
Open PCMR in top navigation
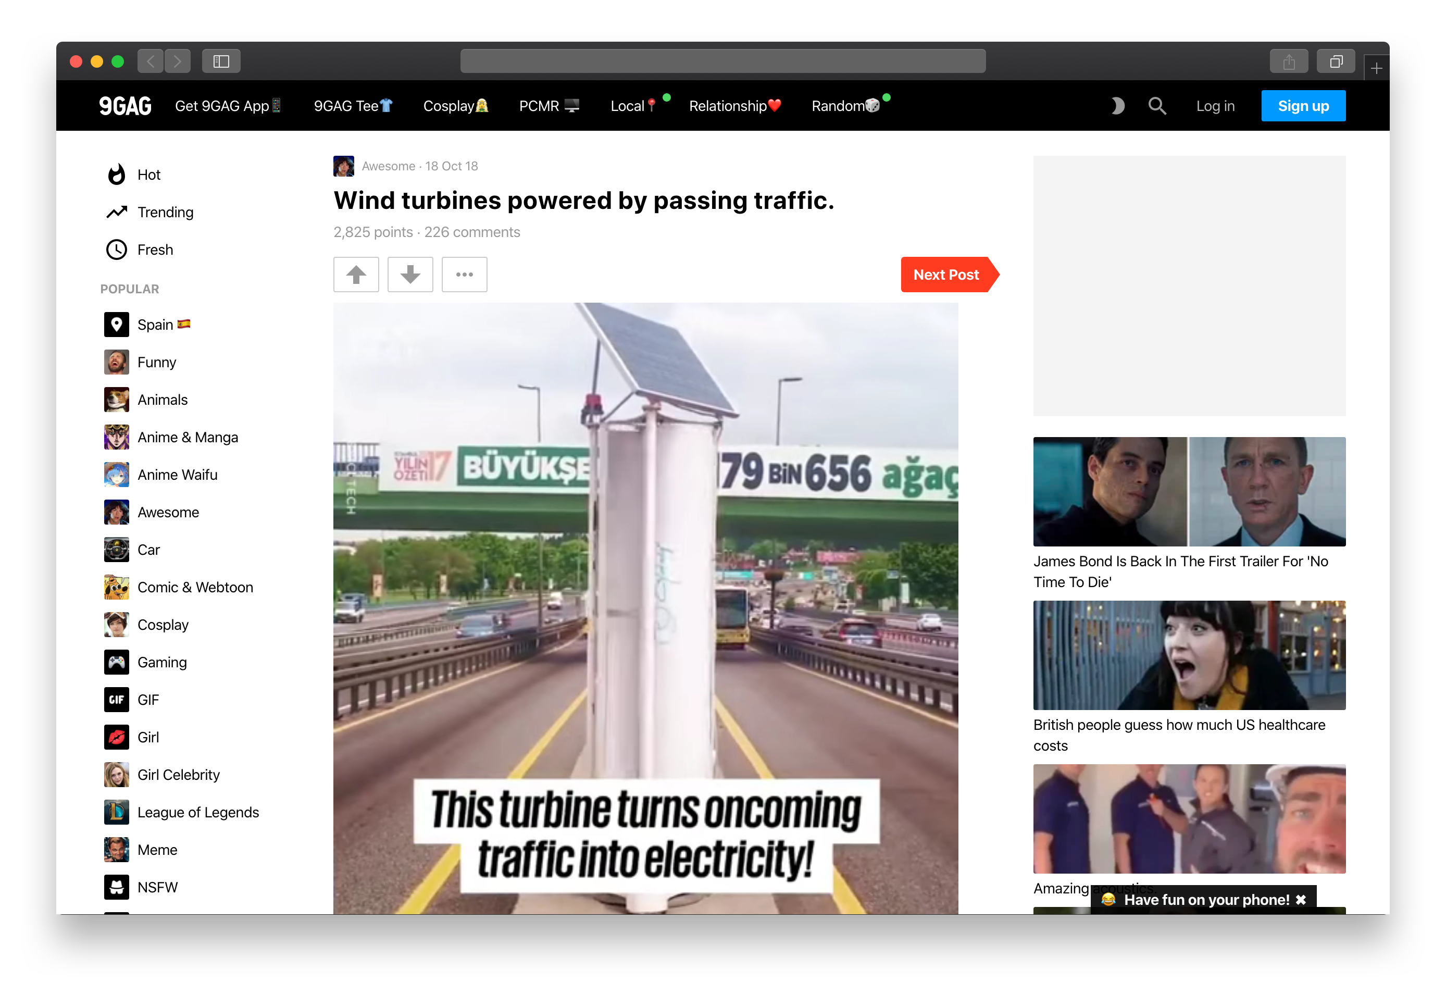pyautogui.click(x=549, y=106)
